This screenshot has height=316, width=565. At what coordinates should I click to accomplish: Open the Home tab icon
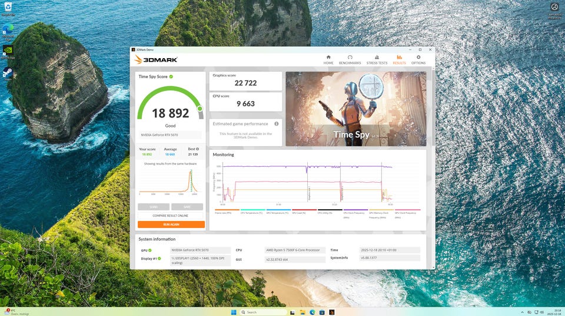(328, 59)
